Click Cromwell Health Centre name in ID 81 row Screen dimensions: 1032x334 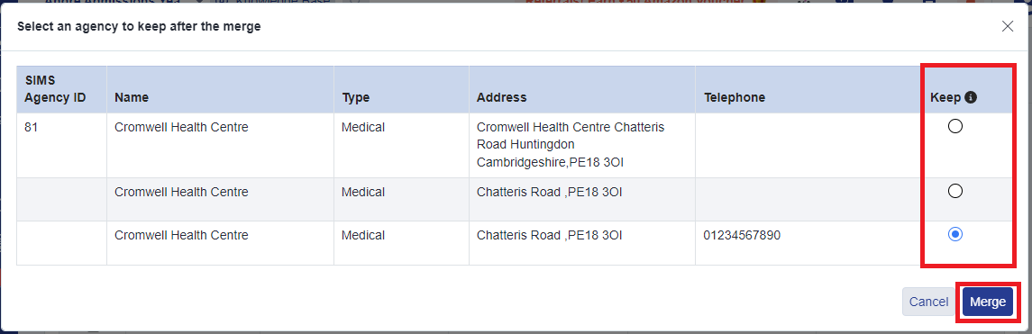tap(182, 128)
